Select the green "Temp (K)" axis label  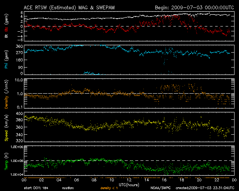pos(6,162)
